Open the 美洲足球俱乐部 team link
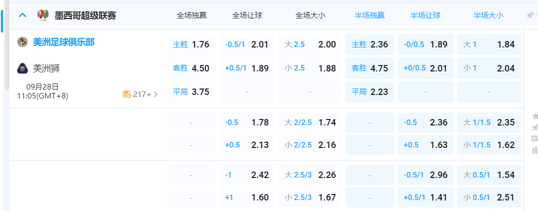The image size is (538, 211). pyautogui.click(x=63, y=42)
